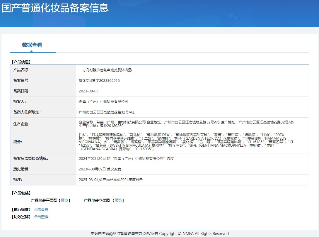The width and height of the screenshot is (319, 237).
Task: Select the product name 一寸几时臻护香氛奢宠美肌沐浴露
Action: pos(105,70)
